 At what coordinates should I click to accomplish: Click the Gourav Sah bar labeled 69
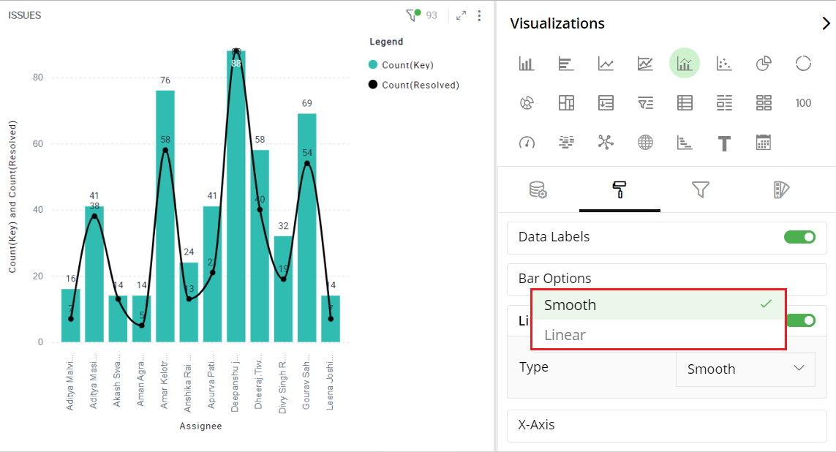point(307,227)
